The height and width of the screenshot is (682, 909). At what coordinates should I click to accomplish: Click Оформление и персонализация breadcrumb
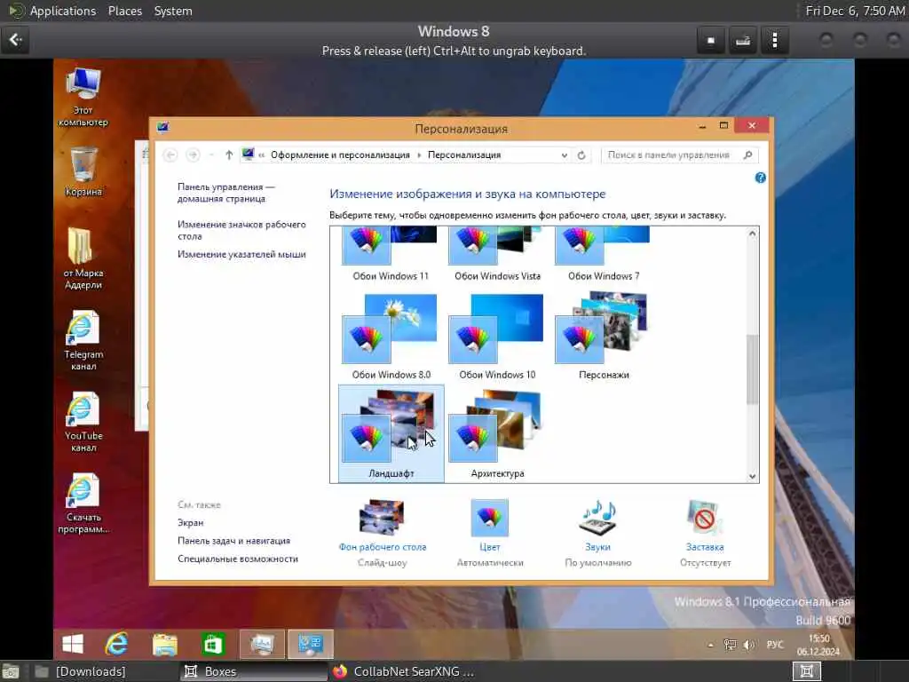(x=340, y=155)
